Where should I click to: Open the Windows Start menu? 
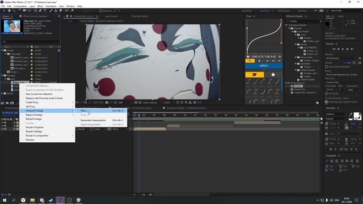(x=5, y=200)
